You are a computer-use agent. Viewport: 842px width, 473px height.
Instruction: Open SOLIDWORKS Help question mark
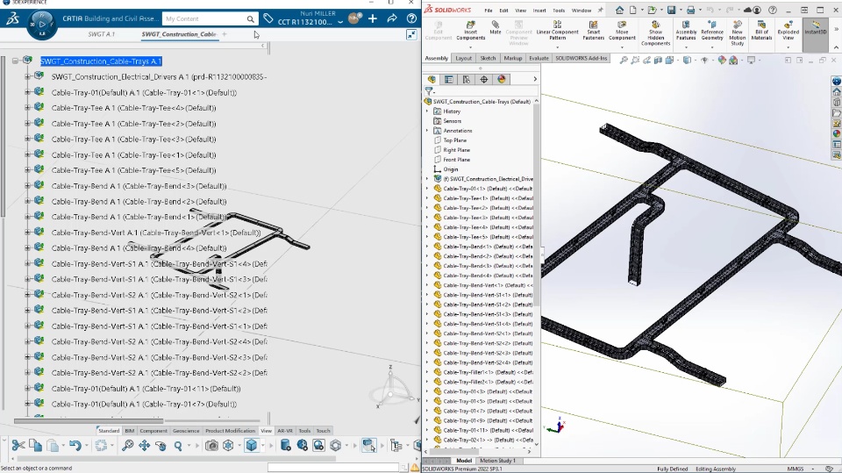[773, 10]
